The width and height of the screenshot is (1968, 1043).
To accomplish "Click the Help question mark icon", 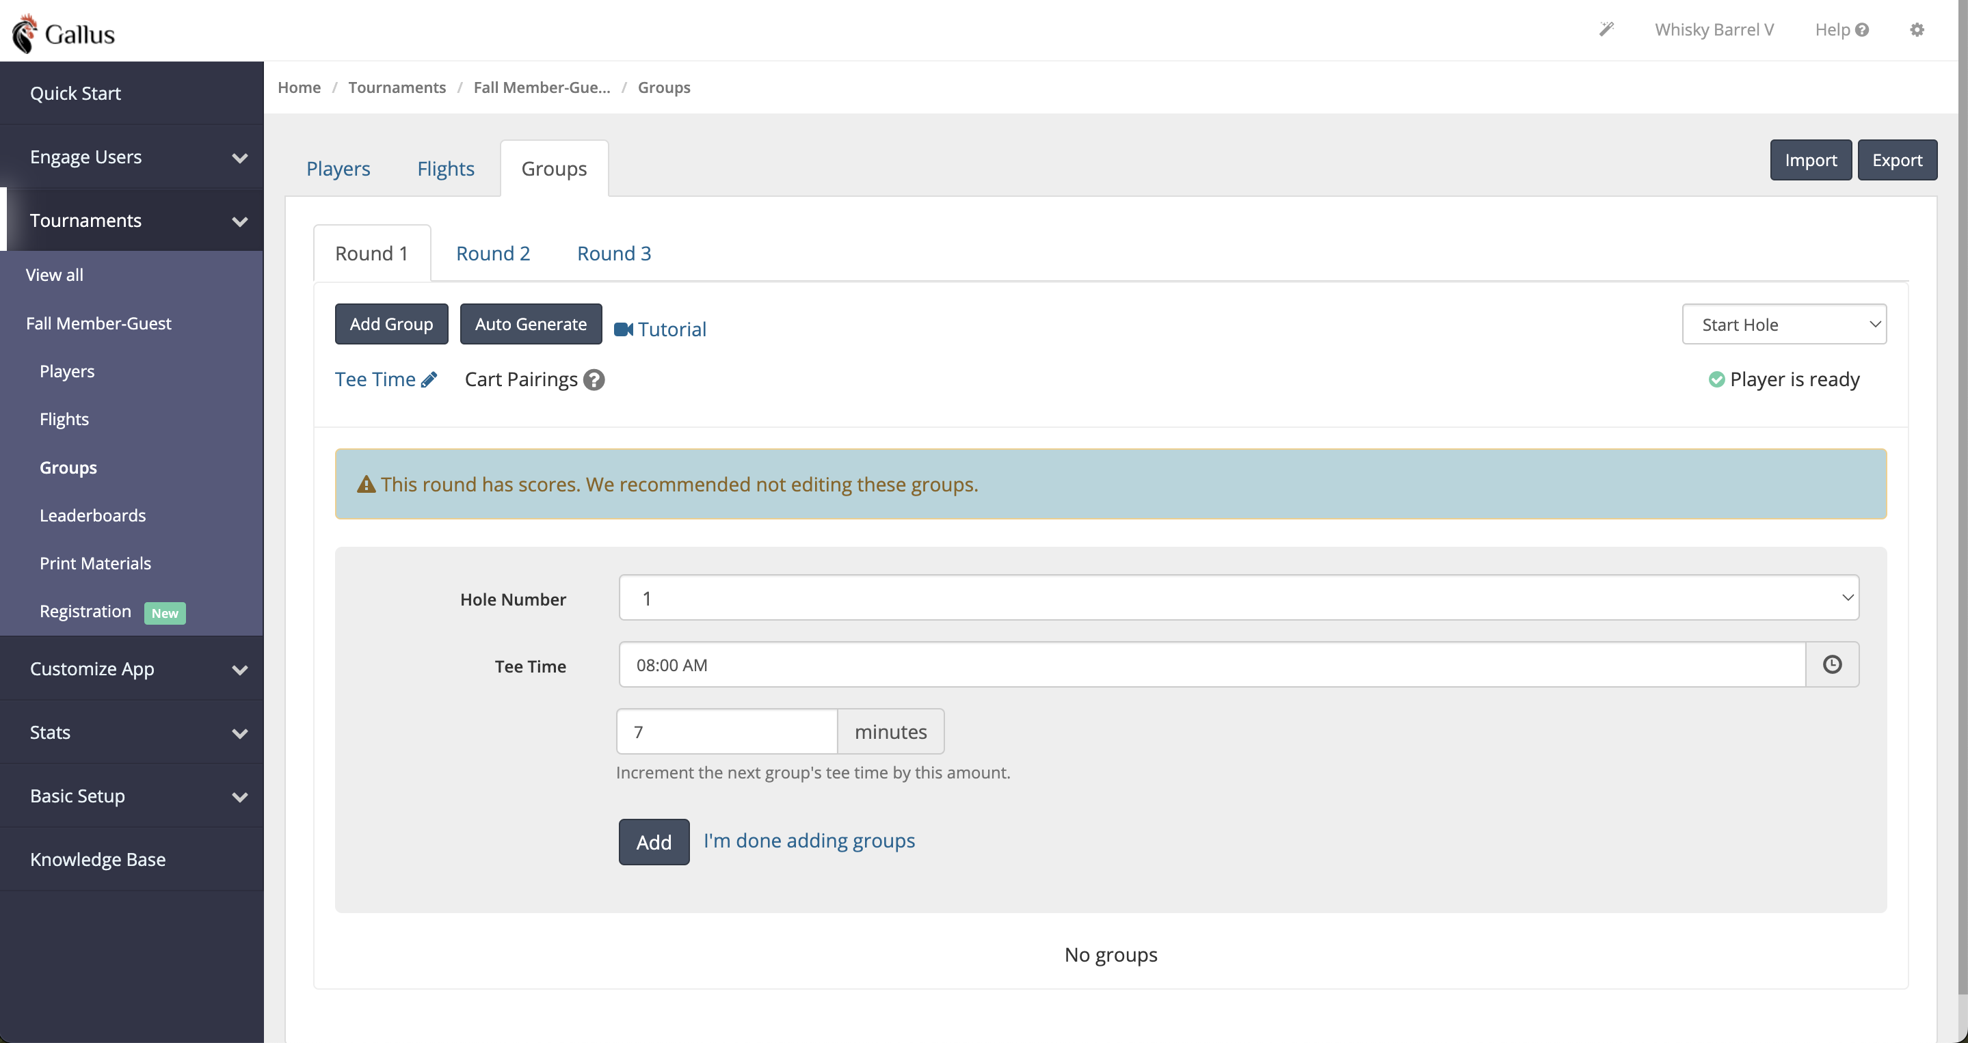I will click(x=1862, y=30).
